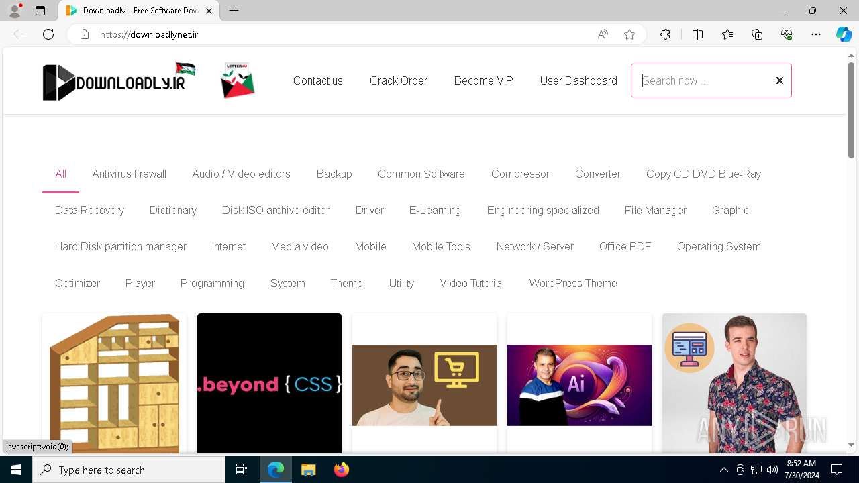Image resolution: width=859 pixels, height=483 pixels.
Task: Open the Letter4U flag banner icon
Action: pos(238,80)
